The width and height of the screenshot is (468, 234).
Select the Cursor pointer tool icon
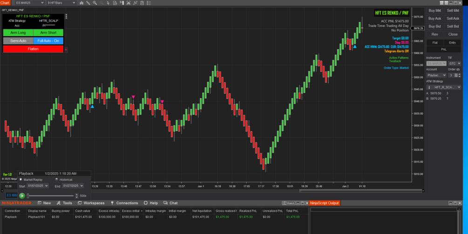pyautogui.click(x=108, y=3)
